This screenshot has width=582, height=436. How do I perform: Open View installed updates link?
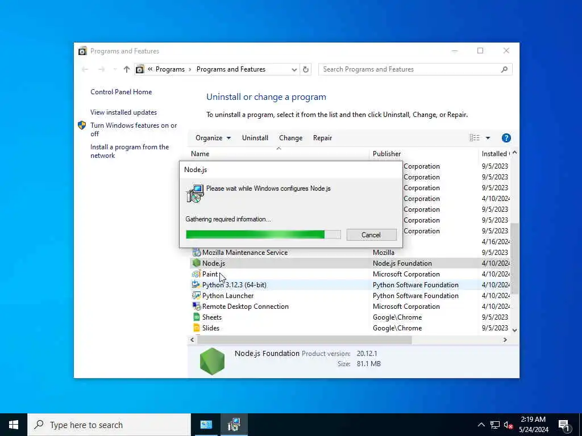[123, 112]
